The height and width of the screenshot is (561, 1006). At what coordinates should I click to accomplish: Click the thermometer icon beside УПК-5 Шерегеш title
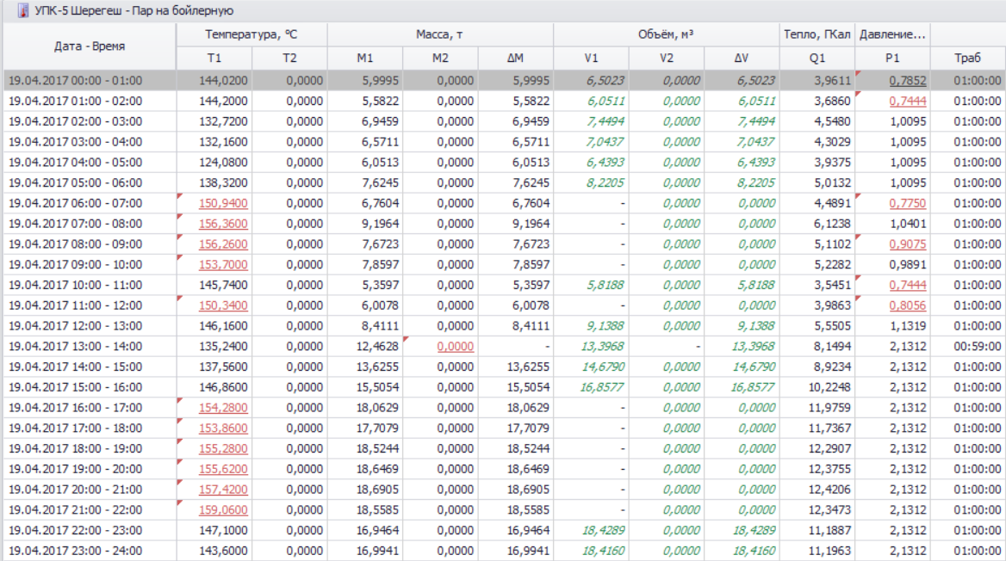coord(22,11)
